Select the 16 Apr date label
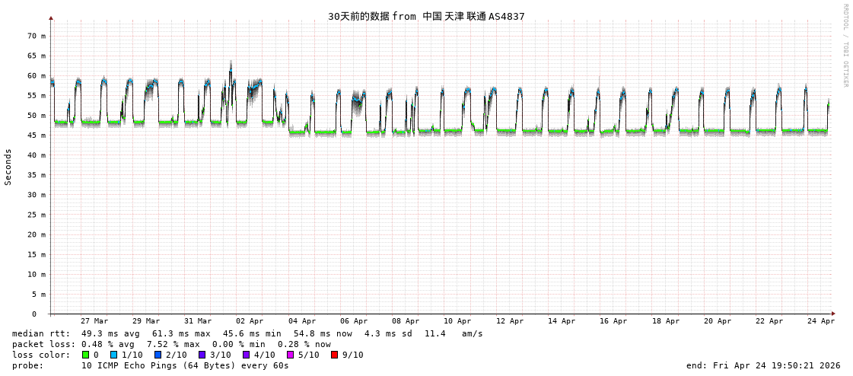The width and height of the screenshot is (853, 376). point(613,321)
